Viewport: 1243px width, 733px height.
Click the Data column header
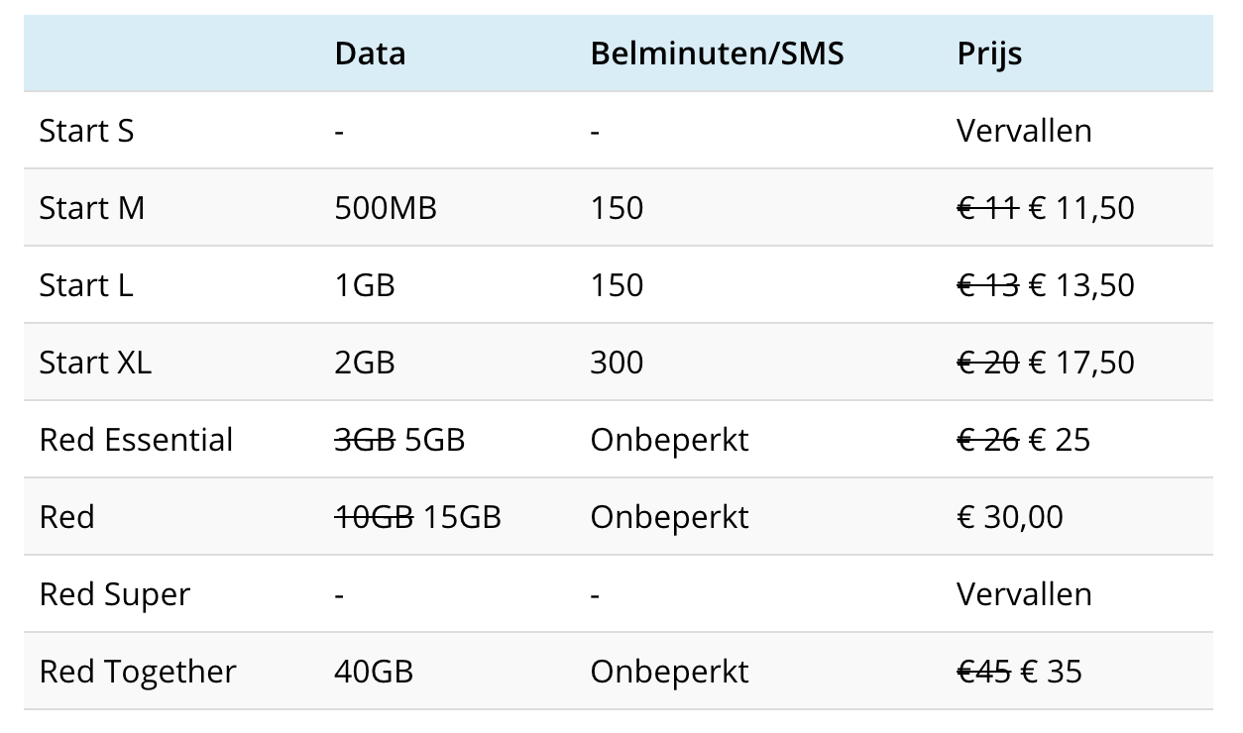point(370,53)
